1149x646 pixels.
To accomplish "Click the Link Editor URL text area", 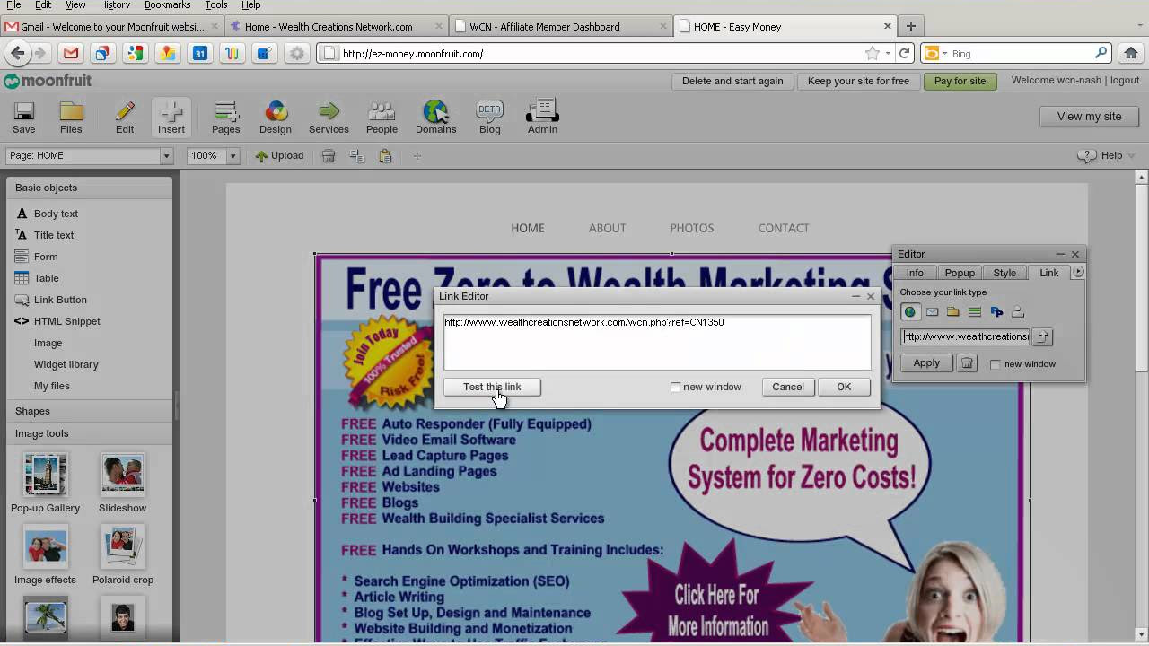I will [657, 342].
